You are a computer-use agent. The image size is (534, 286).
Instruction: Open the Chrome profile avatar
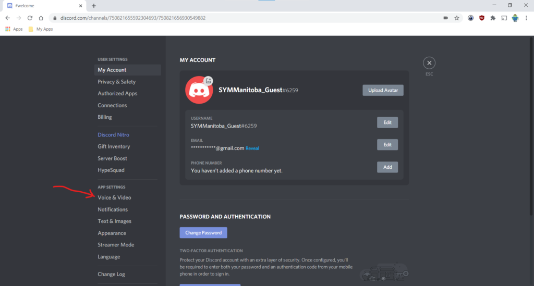click(x=515, y=18)
